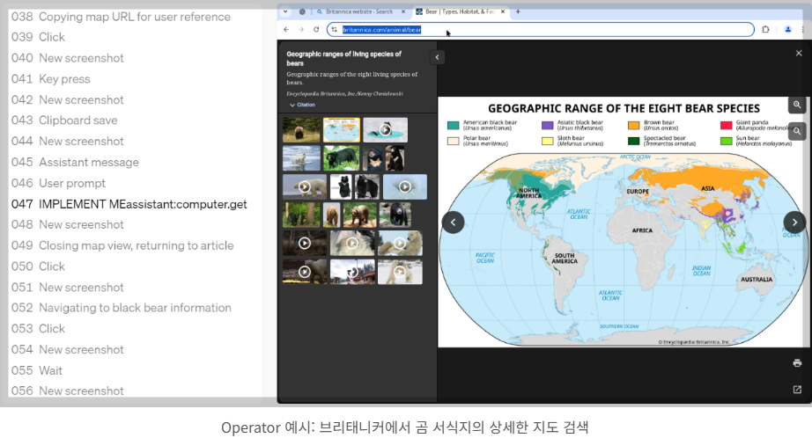812x438 pixels.
Task: Open the brown bear thumbnail
Action: click(x=301, y=130)
